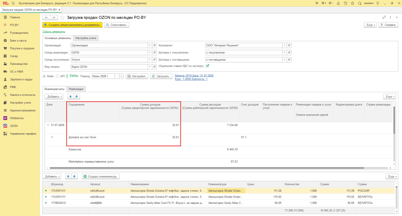Expand the Склад реализации dropdown

coord(150,53)
